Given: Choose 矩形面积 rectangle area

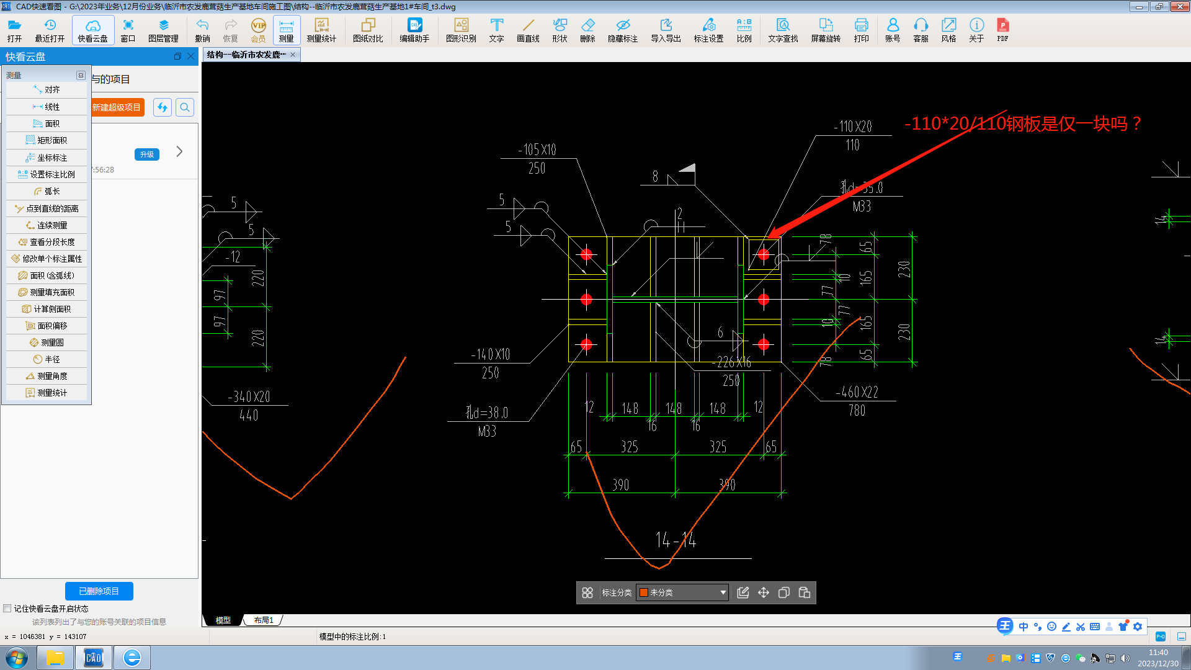Looking at the screenshot, I should point(47,140).
